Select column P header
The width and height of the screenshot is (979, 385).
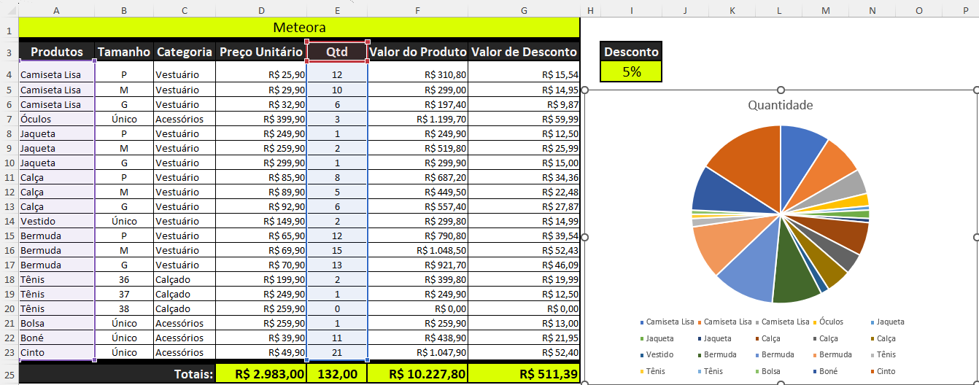pos(965,9)
